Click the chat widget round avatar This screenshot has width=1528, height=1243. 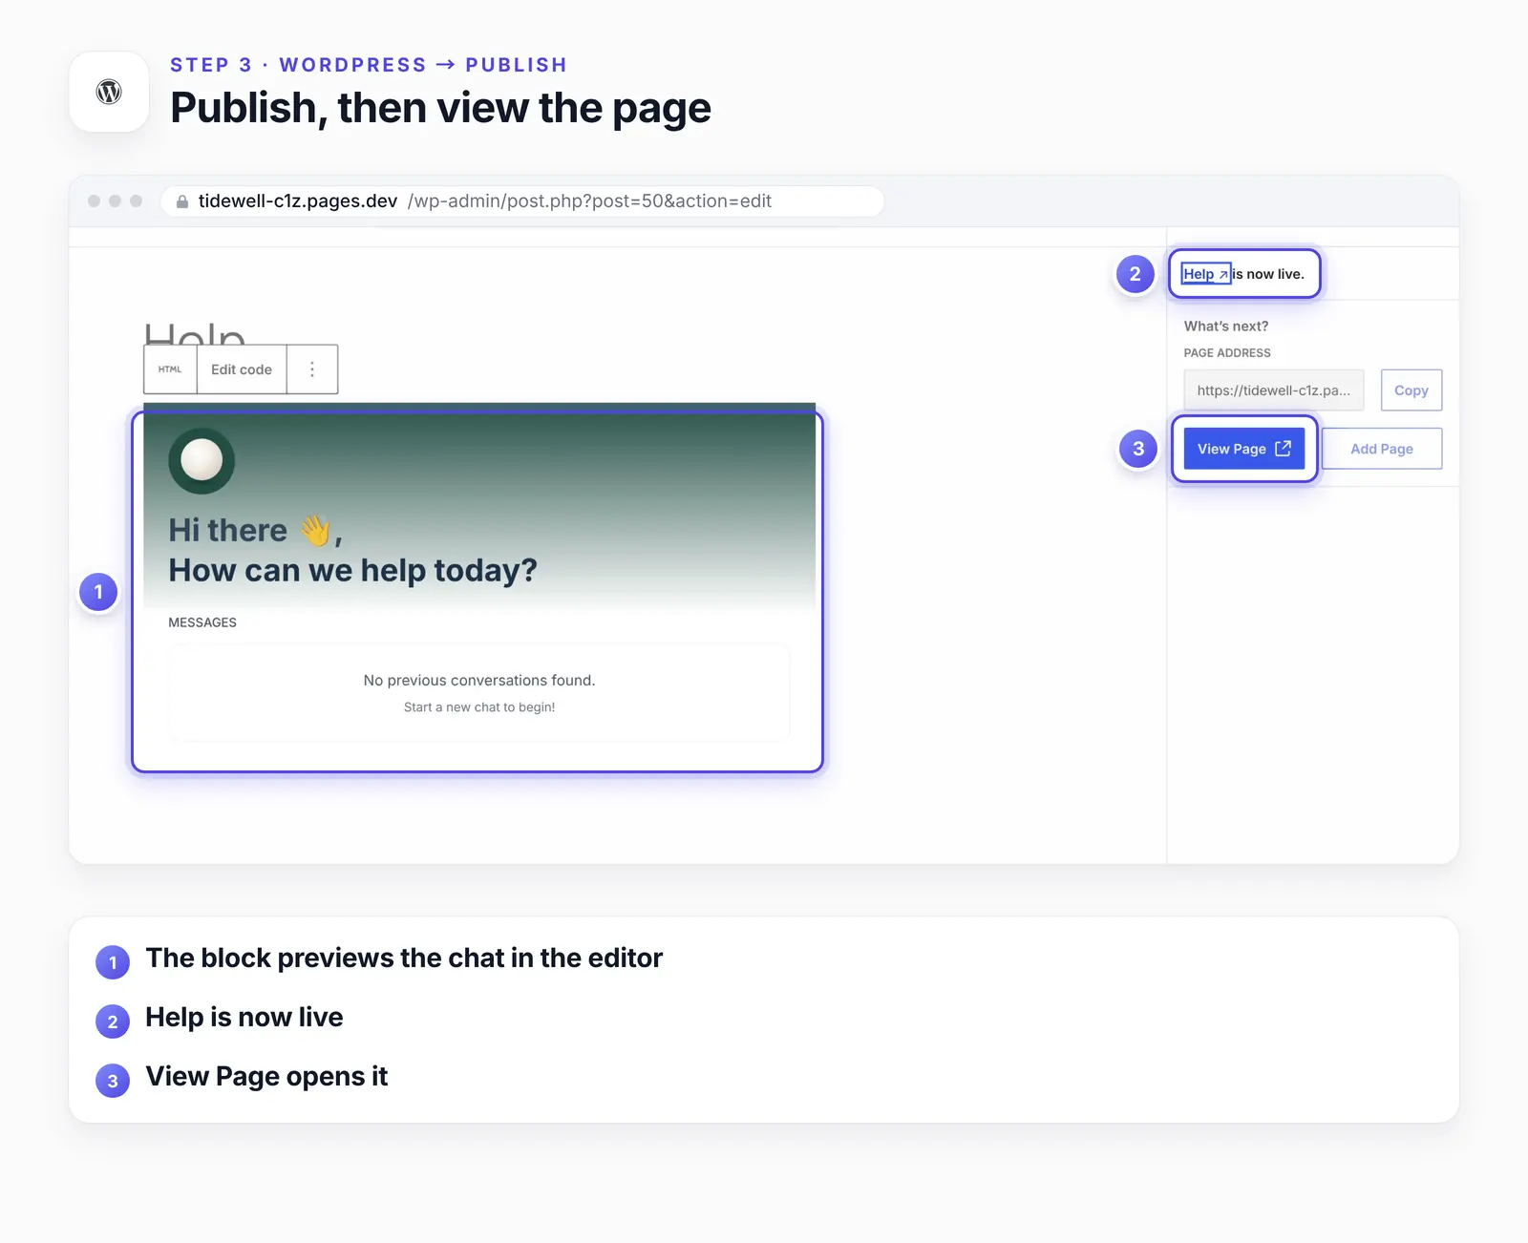[202, 460]
